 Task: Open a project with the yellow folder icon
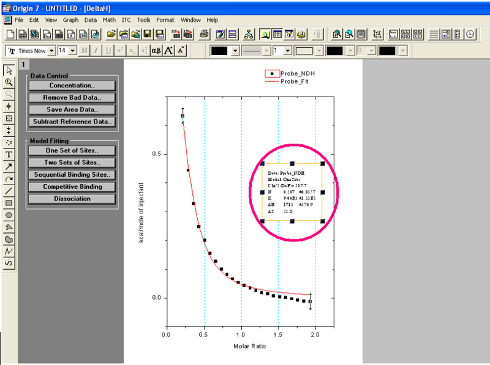click(x=111, y=34)
